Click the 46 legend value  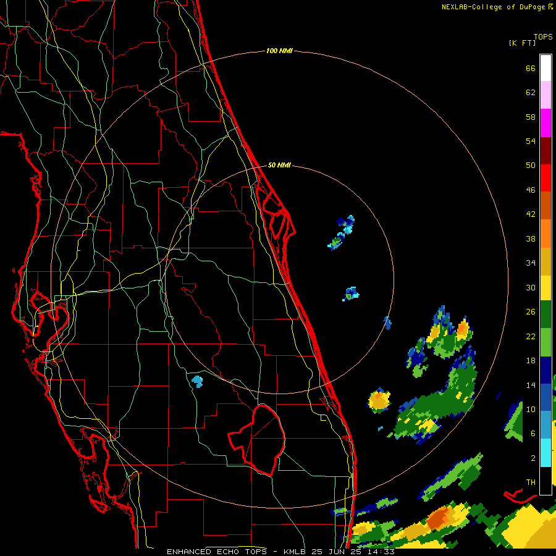(531, 190)
